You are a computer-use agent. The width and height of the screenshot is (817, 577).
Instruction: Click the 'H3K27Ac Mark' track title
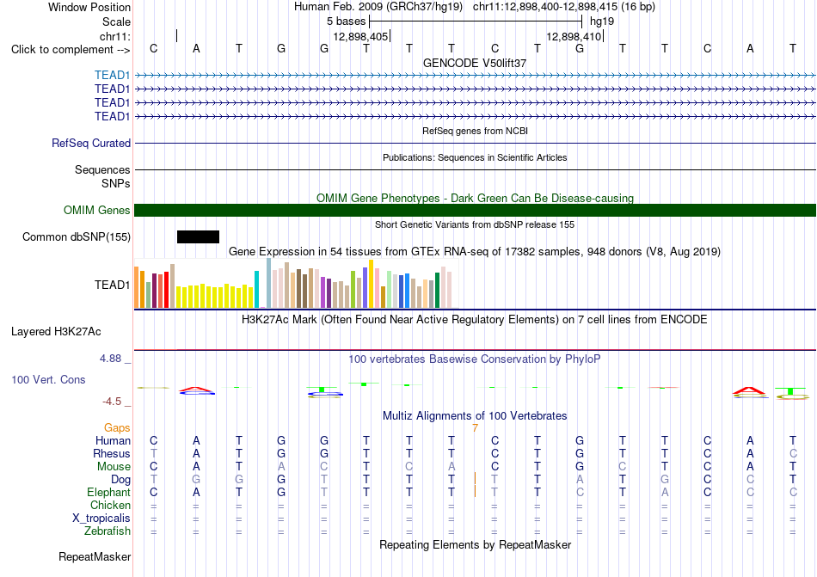pos(475,320)
